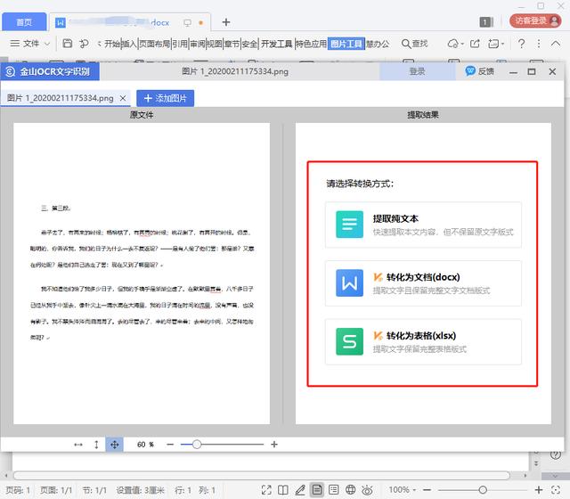Click the blue W document icon
This screenshot has height=499, width=570.
pos(349,283)
